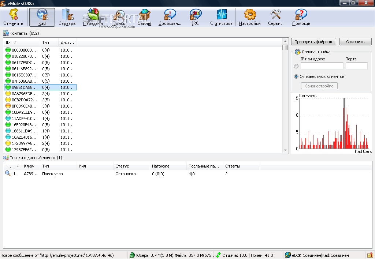The height and width of the screenshot is (259, 375).
Task: Select contact row 0C82D9A72...
Action: point(40,100)
